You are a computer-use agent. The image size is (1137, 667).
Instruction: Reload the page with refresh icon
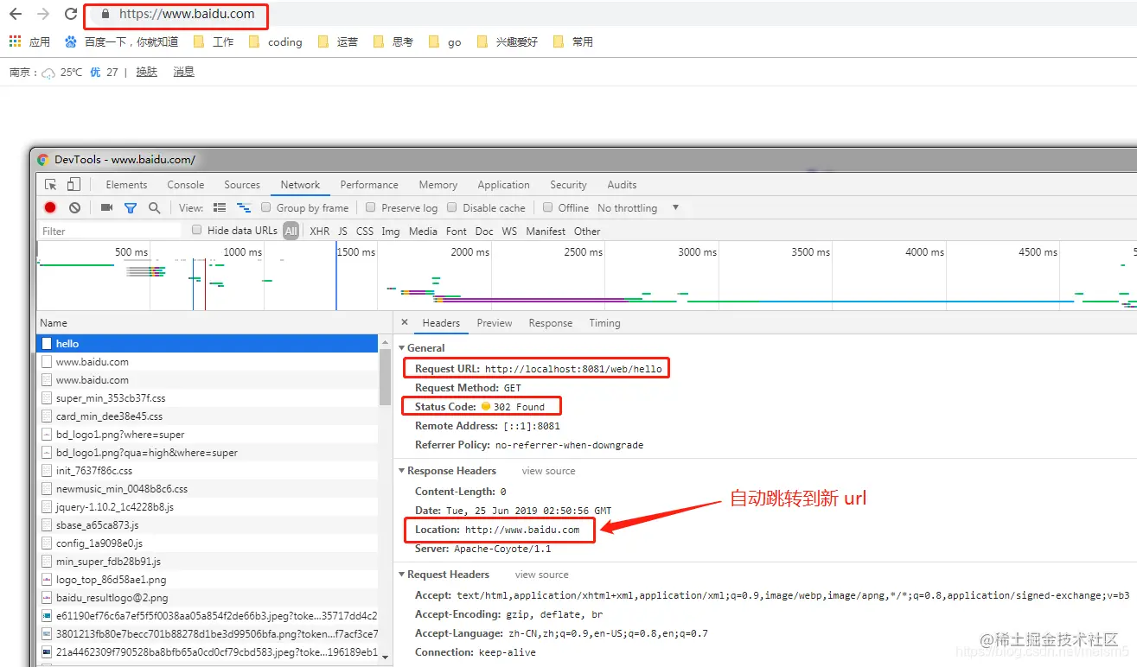(71, 15)
